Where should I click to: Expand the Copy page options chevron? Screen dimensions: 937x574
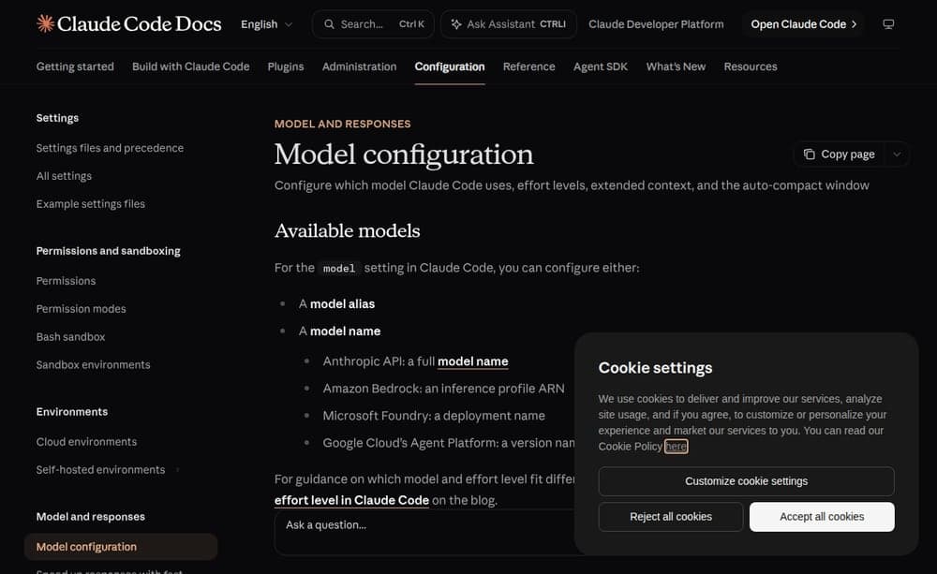coord(897,155)
